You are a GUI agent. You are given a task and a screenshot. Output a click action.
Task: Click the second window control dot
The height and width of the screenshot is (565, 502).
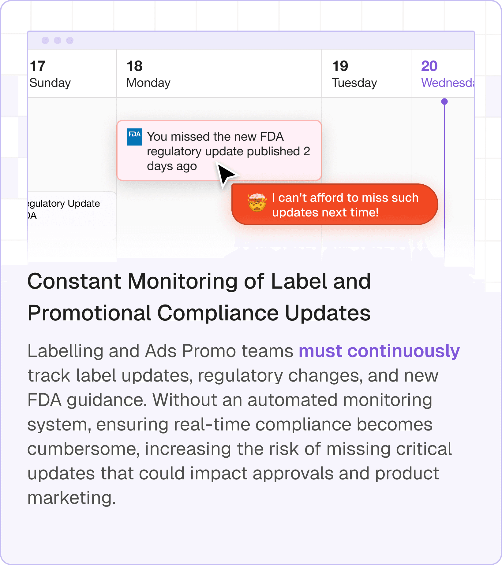point(58,40)
